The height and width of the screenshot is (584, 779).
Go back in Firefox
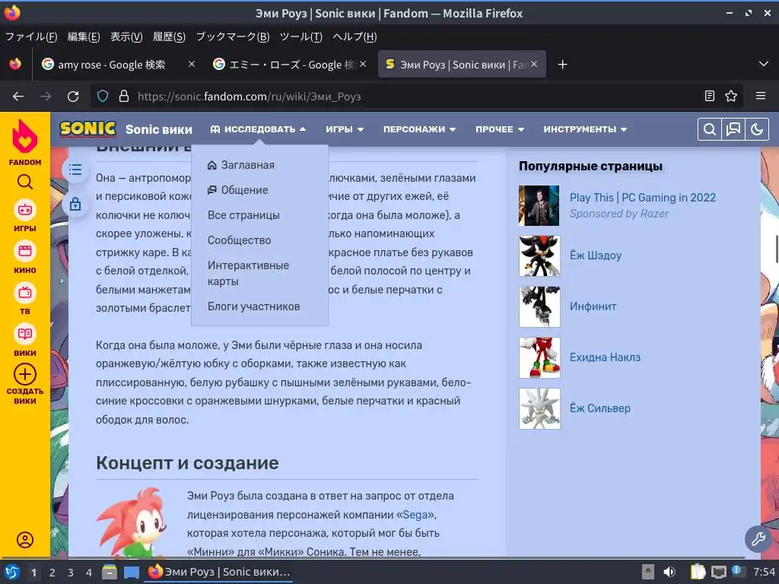click(18, 97)
